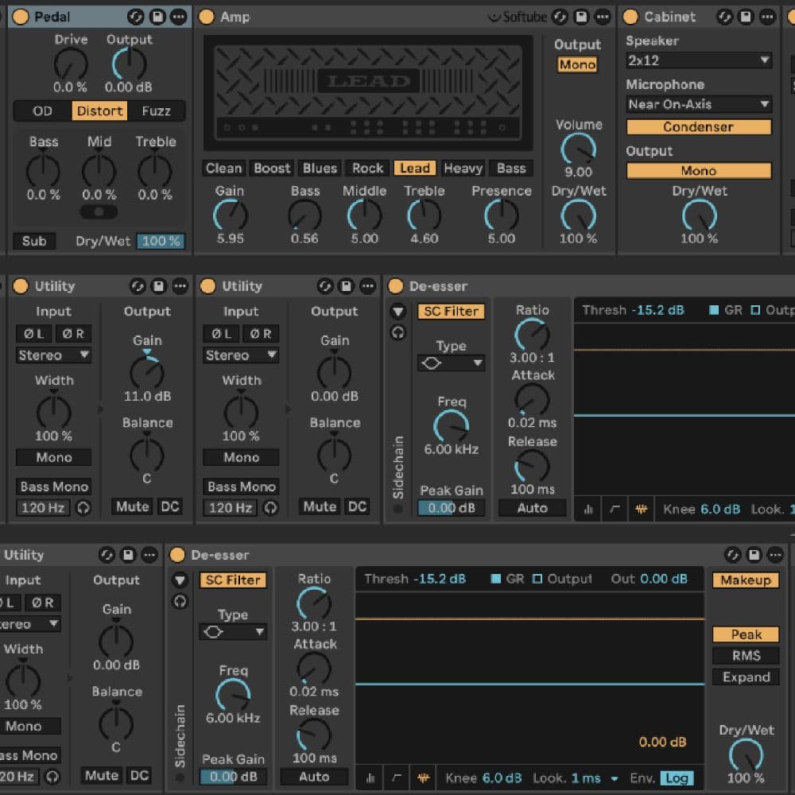Click sidechain listen headphone icon in lower De-esser
Screen dimensions: 795x795
click(180, 601)
